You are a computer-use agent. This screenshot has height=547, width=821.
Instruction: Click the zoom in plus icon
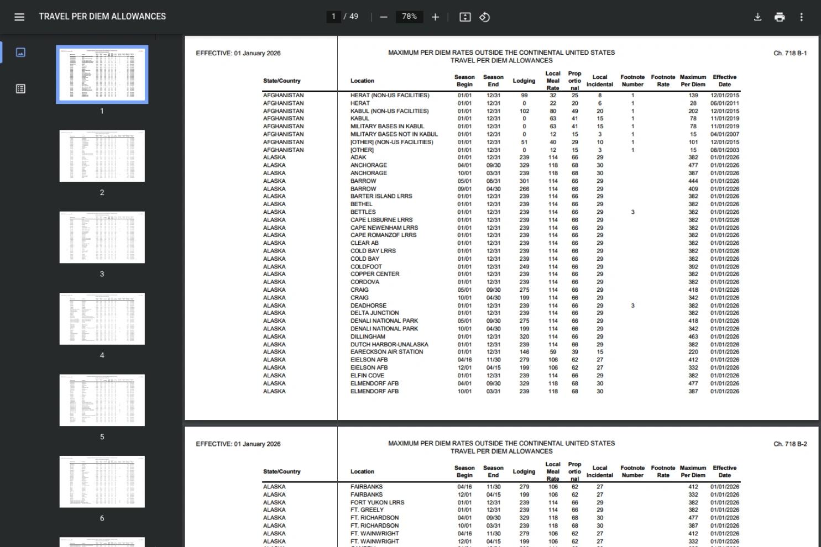[x=435, y=17]
